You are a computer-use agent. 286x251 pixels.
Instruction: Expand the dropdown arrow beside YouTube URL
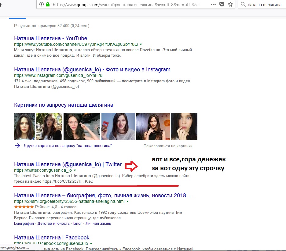click(141, 44)
